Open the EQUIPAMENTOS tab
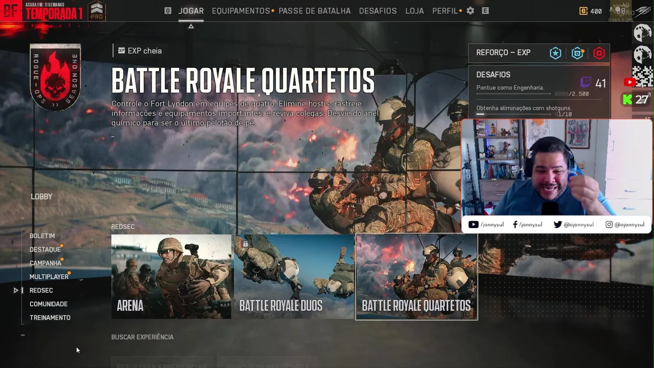The height and width of the screenshot is (368, 654). 241,11
